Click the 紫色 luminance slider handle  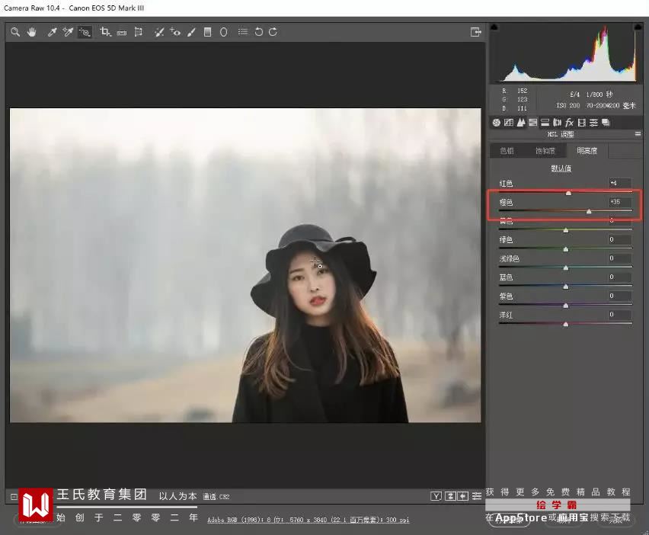point(566,306)
